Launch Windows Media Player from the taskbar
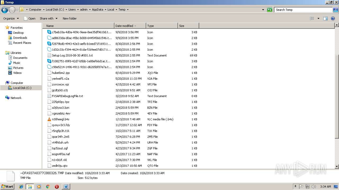 [x=39, y=186]
